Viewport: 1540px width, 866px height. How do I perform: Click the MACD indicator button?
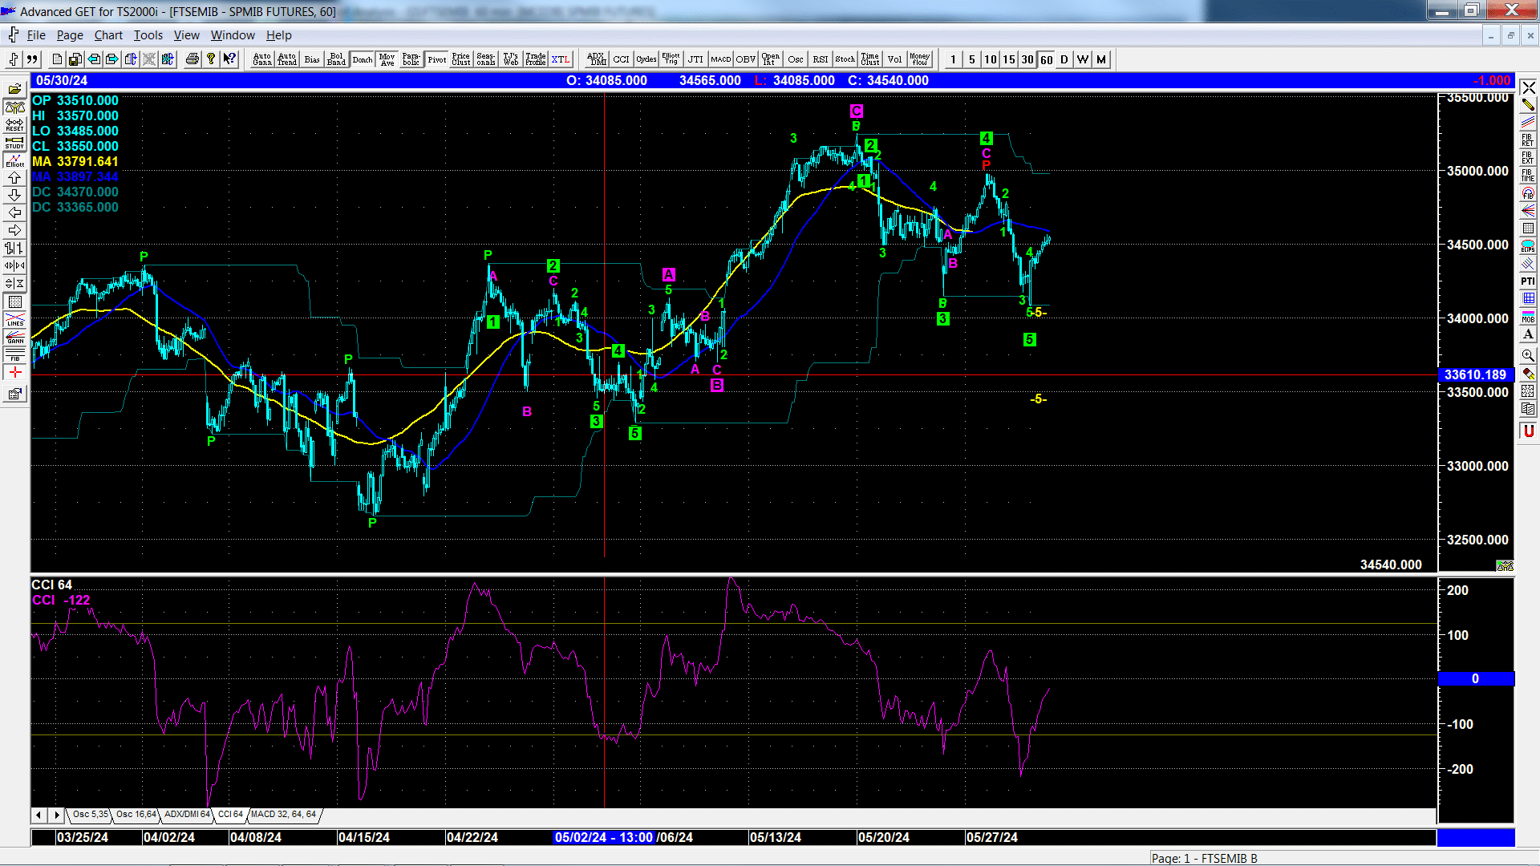pos(720,59)
